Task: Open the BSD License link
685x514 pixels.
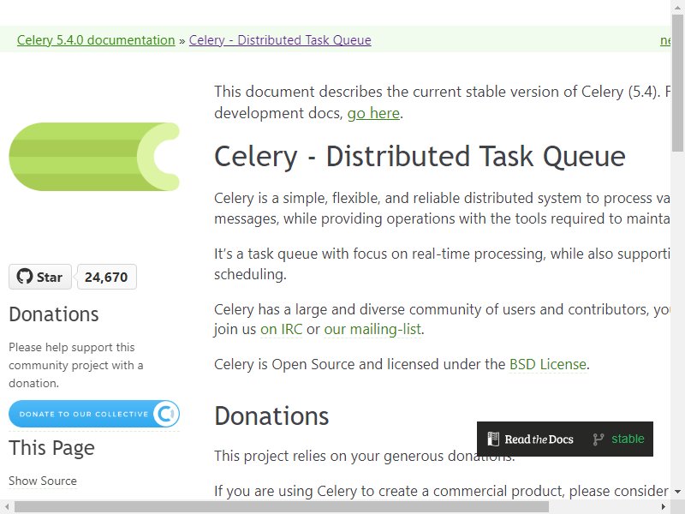Action: click(548, 364)
